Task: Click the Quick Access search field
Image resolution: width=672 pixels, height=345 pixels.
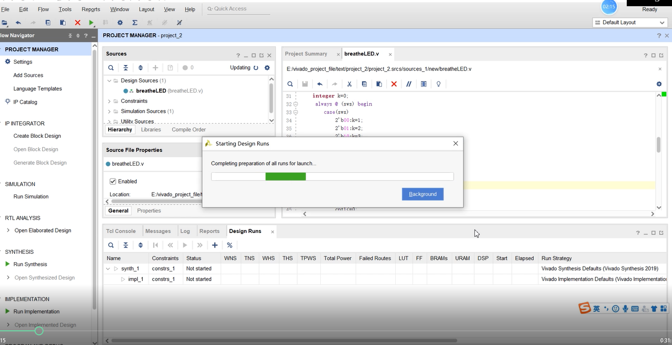Action: 239,9
